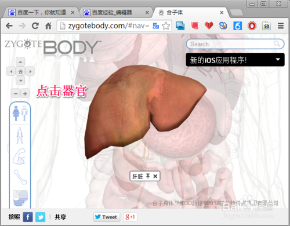
Task: Click the red blob extension icon
Action: tap(195, 25)
